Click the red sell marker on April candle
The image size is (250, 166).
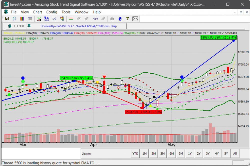click(104, 77)
